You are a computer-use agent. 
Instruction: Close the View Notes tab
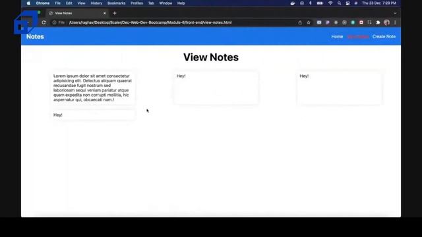coord(105,13)
